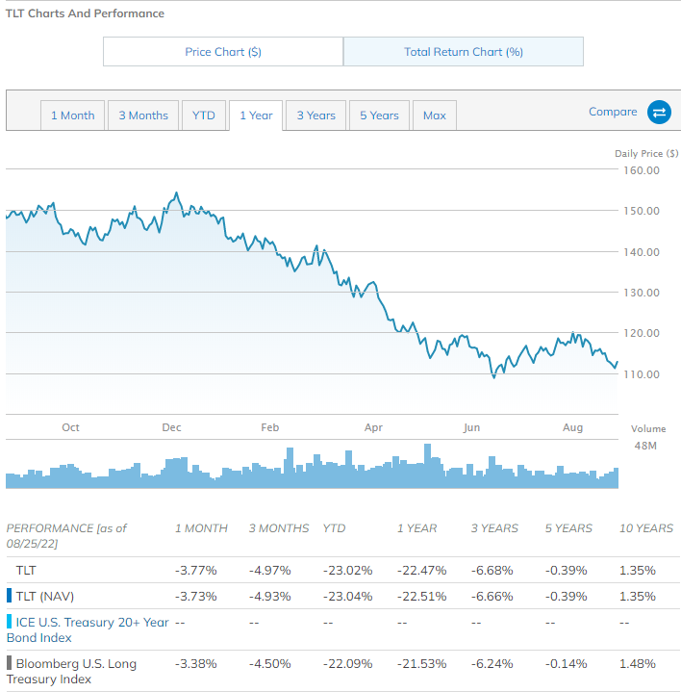This screenshot has height=692, width=681.
Task: Click the TLT row label in performance table
Action: point(26,570)
